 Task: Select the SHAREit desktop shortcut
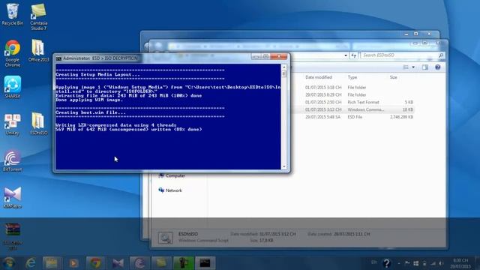[12, 87]
